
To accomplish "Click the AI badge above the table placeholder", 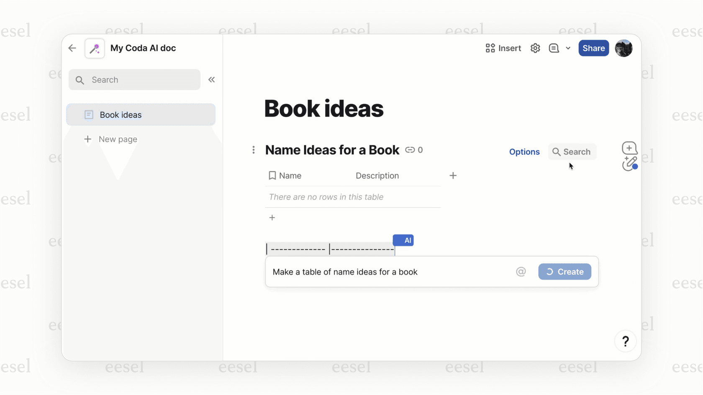I will click(x=403, y=240).
